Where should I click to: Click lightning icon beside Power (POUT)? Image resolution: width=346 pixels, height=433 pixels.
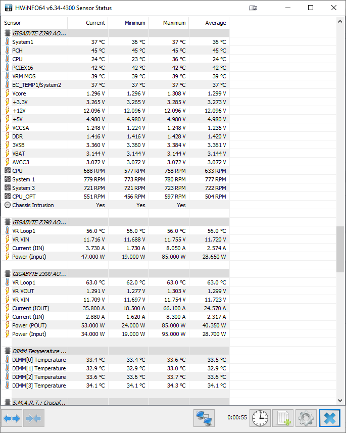pos(8,325)
